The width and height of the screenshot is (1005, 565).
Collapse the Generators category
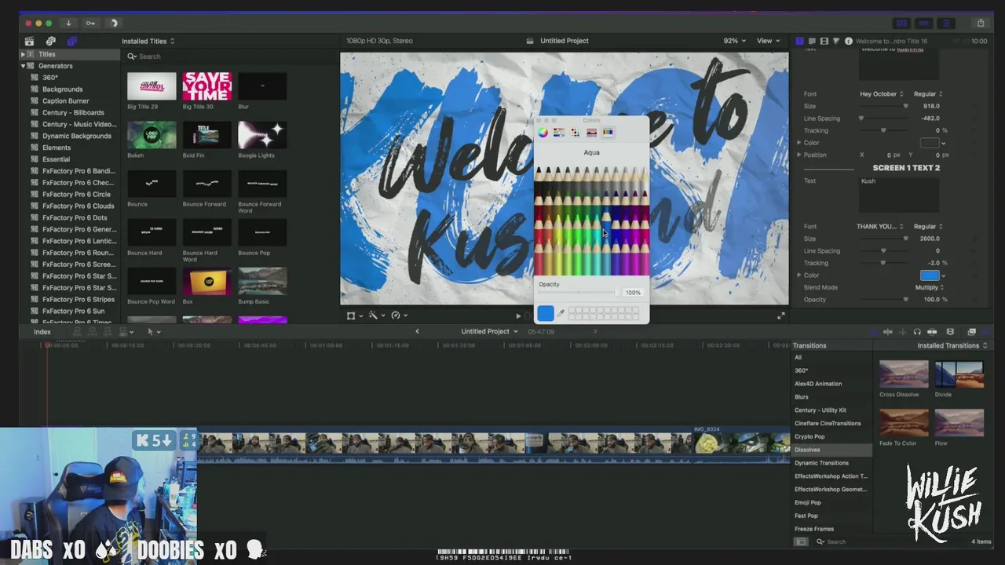click(24, 66)
